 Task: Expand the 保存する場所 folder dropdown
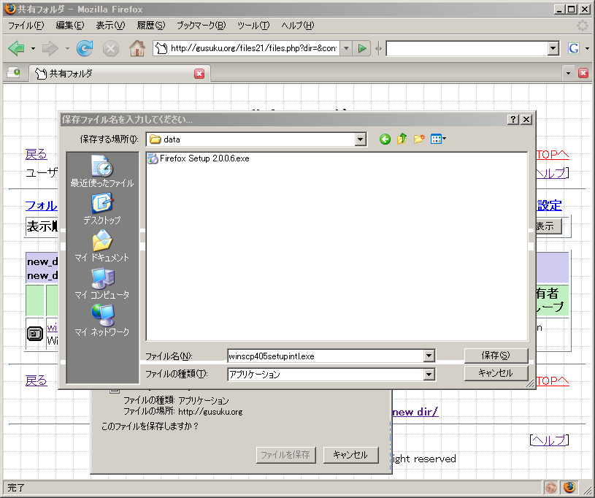360,139
